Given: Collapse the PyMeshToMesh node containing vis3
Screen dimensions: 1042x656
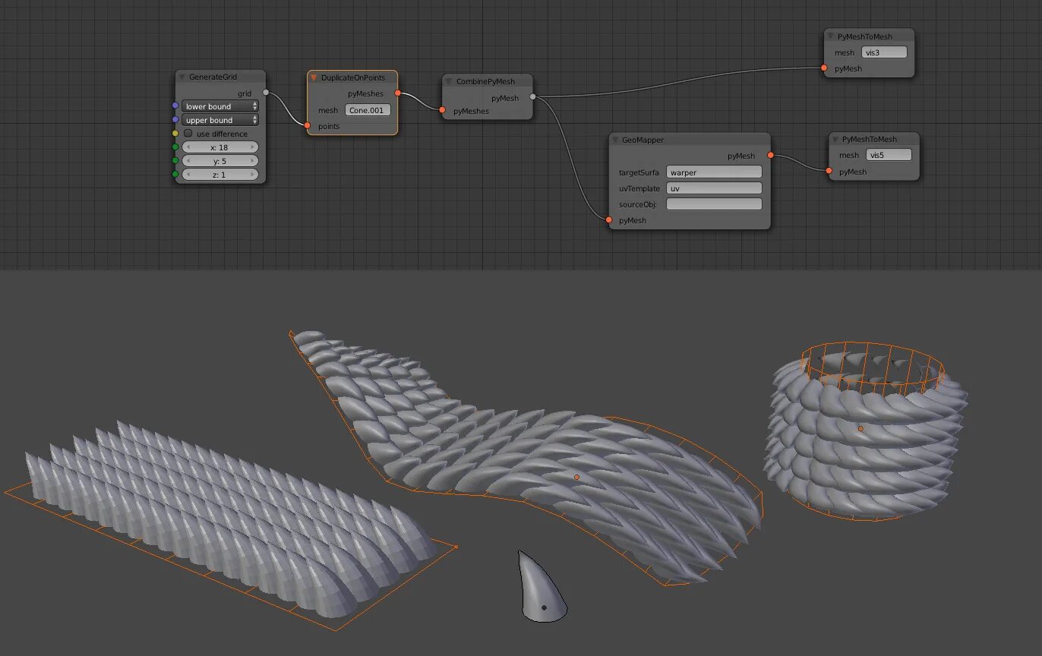Looking at the screenshot, I should [x=831, y=36].
